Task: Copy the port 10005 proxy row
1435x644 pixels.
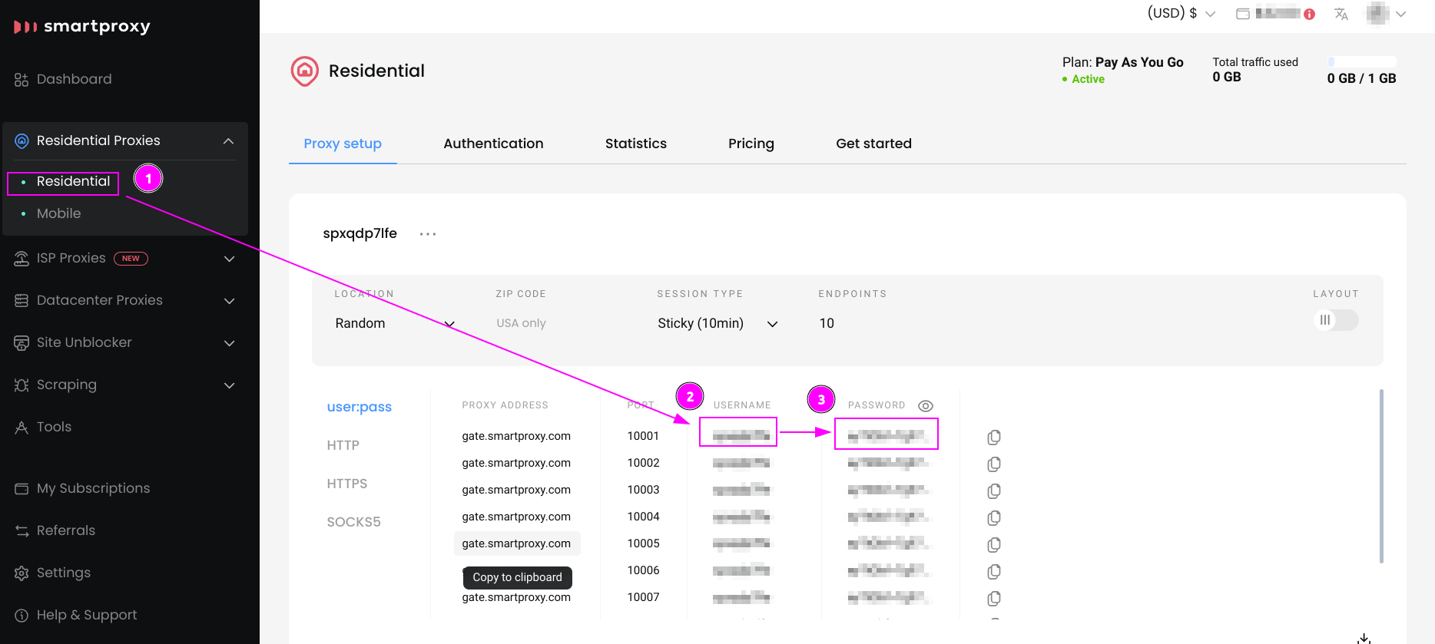Action: point(994,545)
